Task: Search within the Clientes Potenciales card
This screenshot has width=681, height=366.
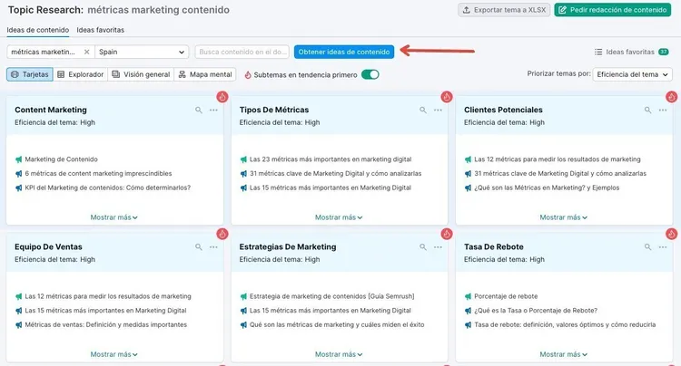Action: click(x=647, y=110)
